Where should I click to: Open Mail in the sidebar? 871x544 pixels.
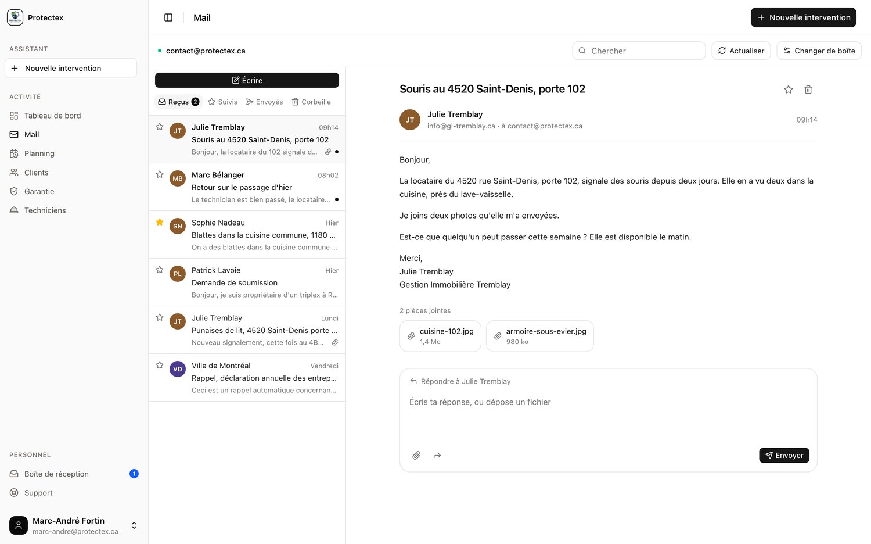71,134
